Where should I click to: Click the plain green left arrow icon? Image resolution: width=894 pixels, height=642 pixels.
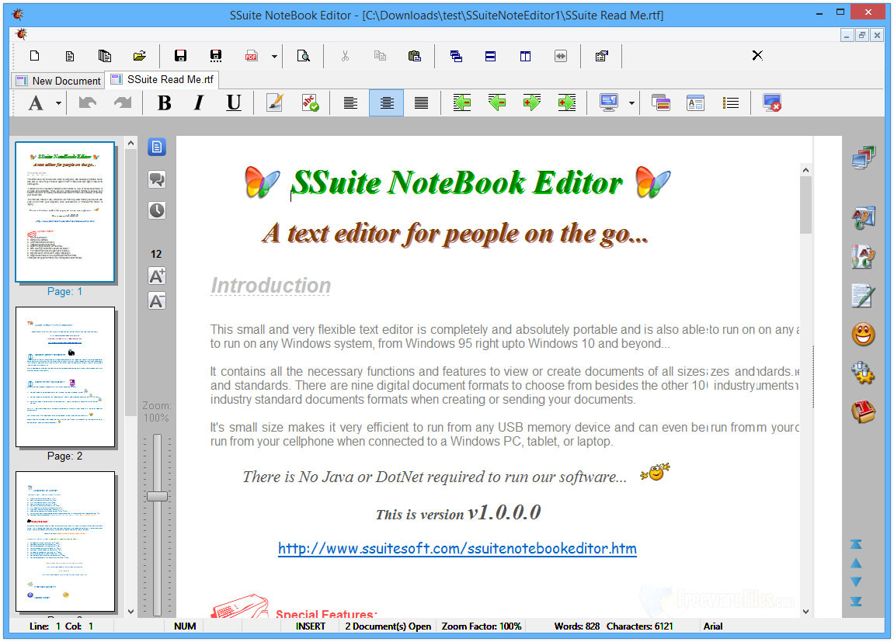point(497,103)
